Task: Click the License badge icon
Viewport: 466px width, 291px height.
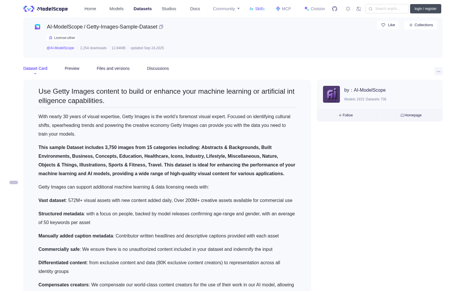Action: [51, 38]
